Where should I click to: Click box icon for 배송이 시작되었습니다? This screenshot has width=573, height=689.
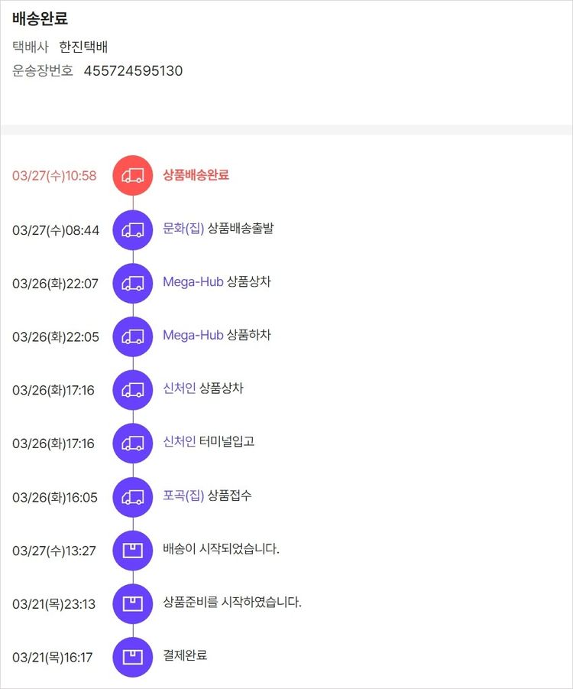[x=133, y=550]
